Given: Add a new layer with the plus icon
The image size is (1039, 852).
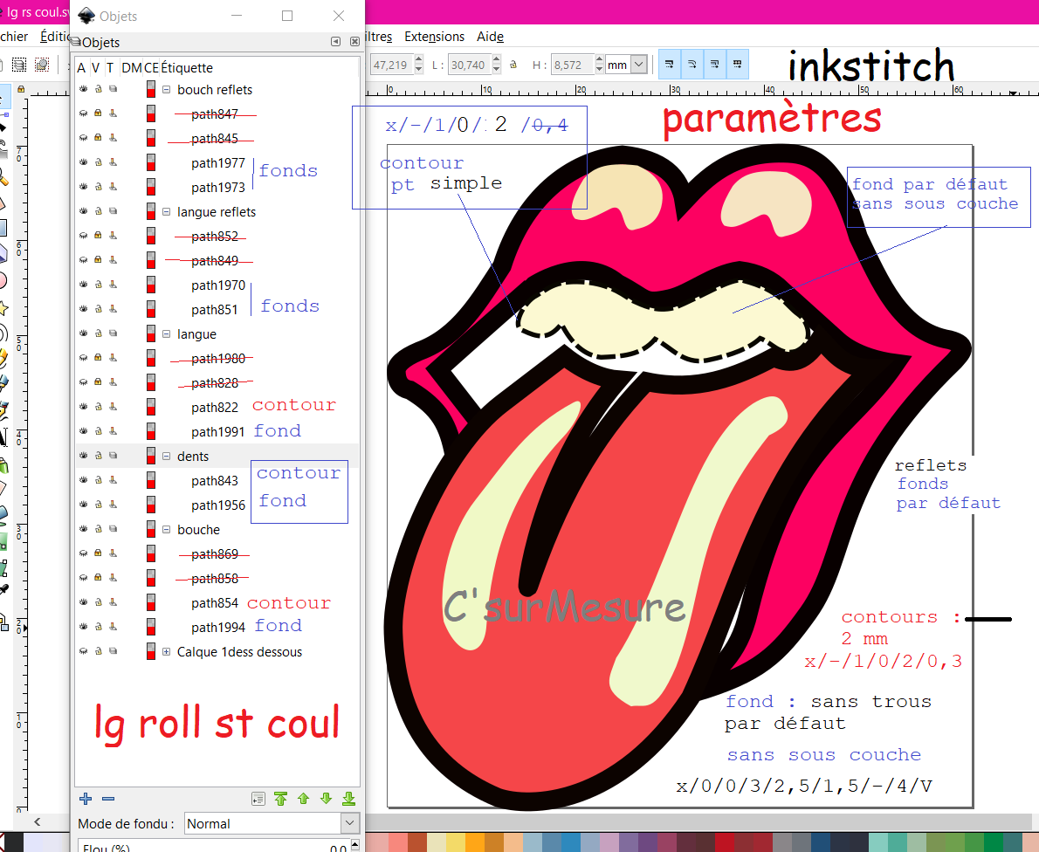Looking at the screenshot, I should click(x=86, y=799).
